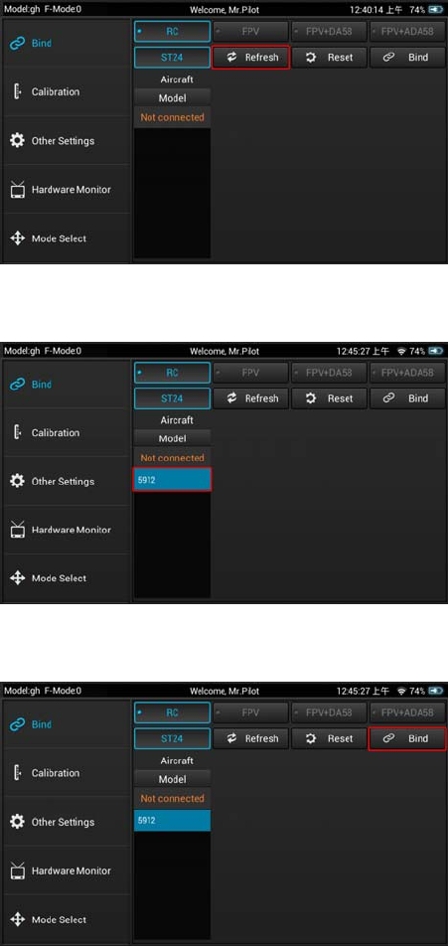
Task: Click the battery icon in middle screenshot status bar
Action: [436, 351]
